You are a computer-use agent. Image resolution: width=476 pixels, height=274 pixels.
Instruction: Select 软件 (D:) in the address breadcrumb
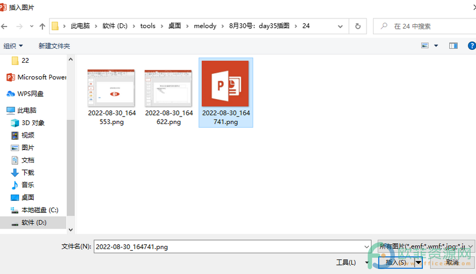(x=115, y=26)
